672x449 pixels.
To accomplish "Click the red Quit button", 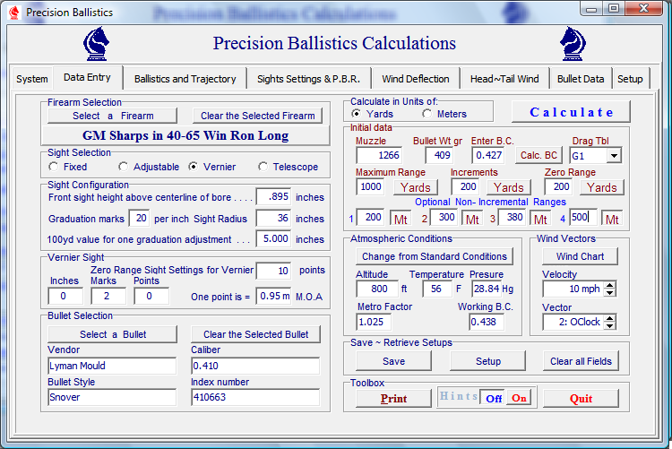I will pyautogui.click(x=581, y=399).
